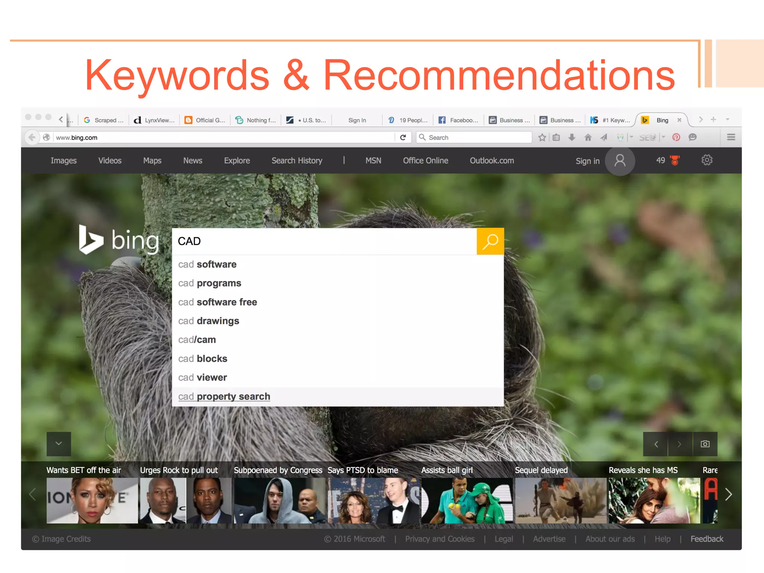Open Images in Bing navigation
764x573 pixels.
[x=63, y=160]
